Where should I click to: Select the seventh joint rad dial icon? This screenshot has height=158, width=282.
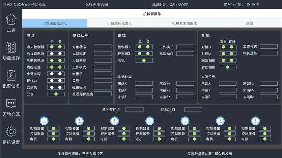255,121
